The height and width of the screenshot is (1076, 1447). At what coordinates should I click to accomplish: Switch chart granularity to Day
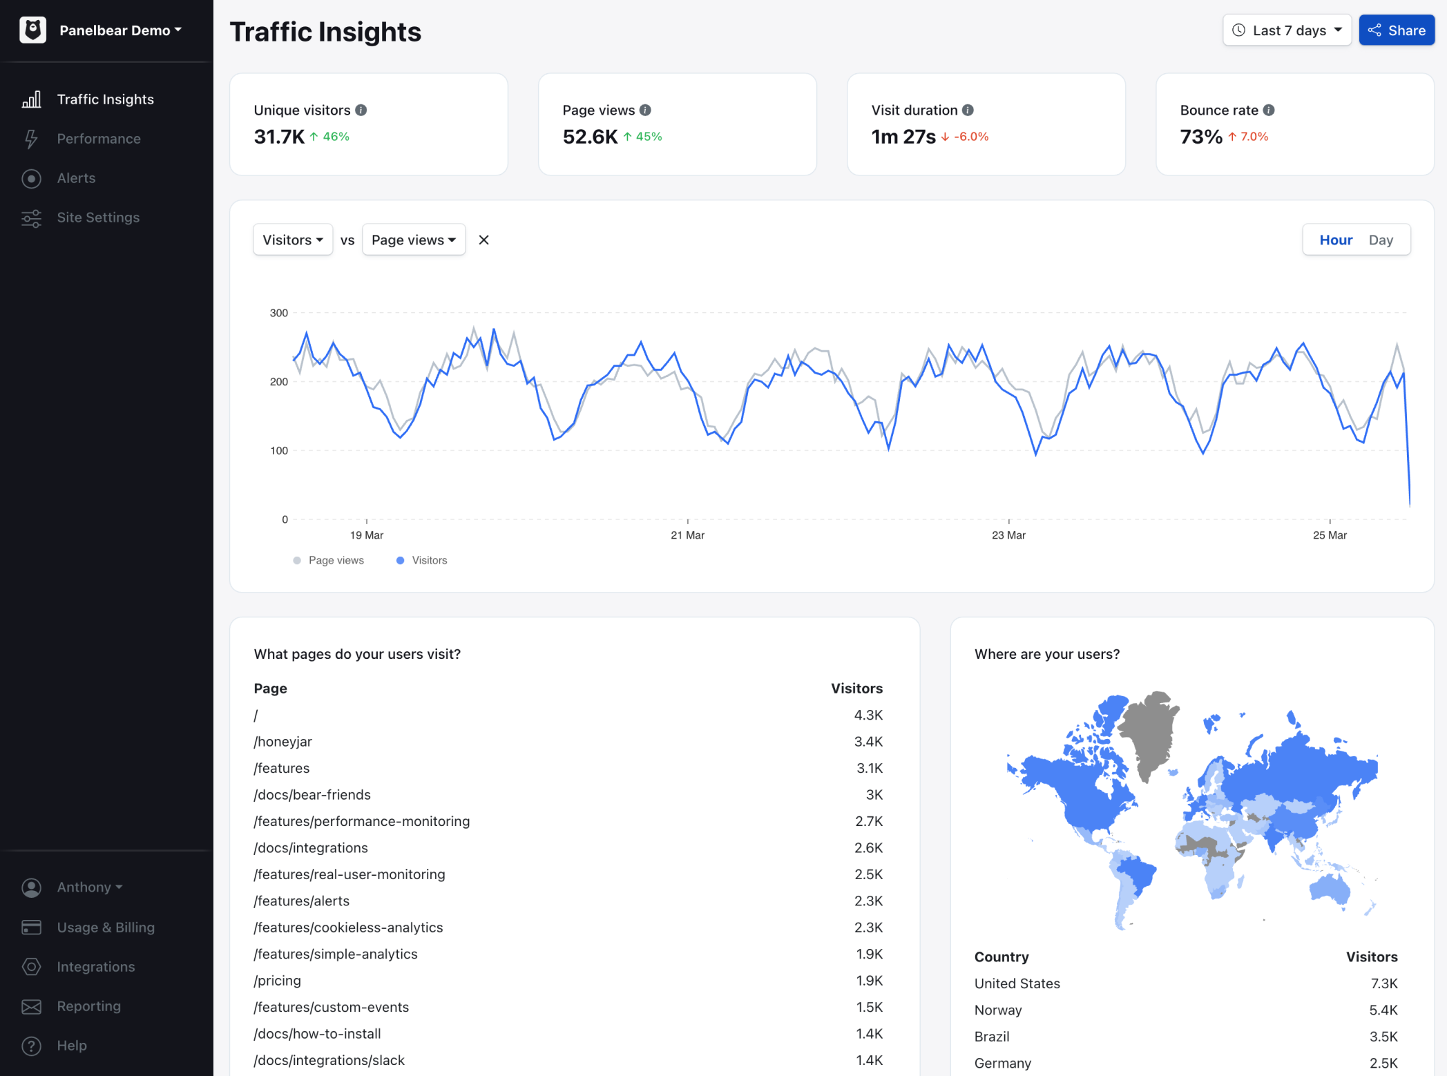[1381, 240]
